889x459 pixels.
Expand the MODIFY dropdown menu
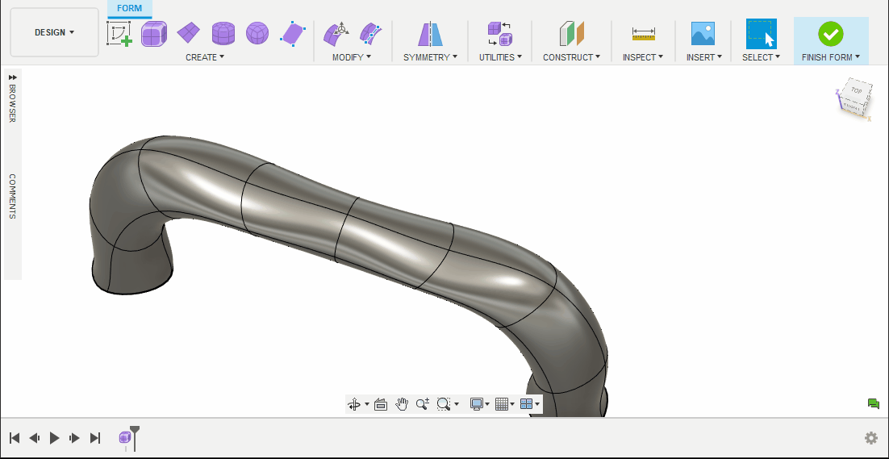352,57
